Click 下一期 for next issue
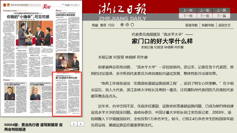The width and height of the screenshot is (237, 133). (x=188, y=16)
